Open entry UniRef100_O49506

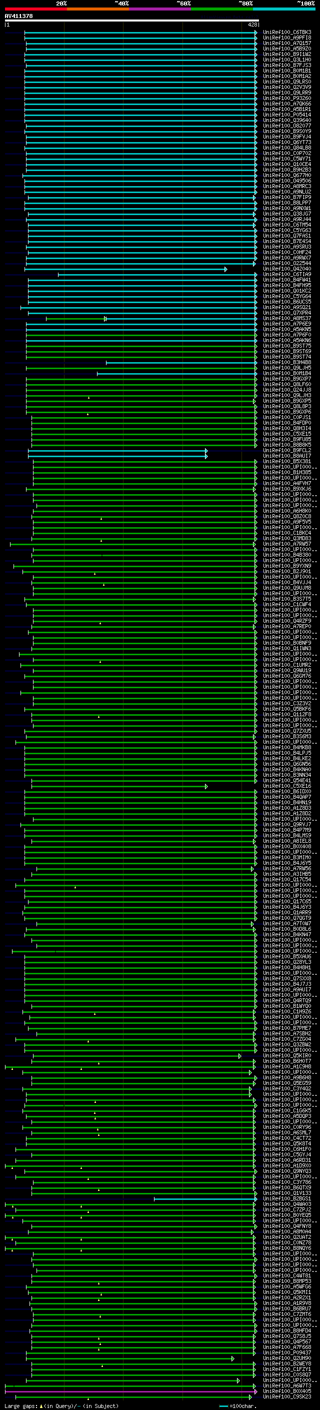(x=287, y=181)
